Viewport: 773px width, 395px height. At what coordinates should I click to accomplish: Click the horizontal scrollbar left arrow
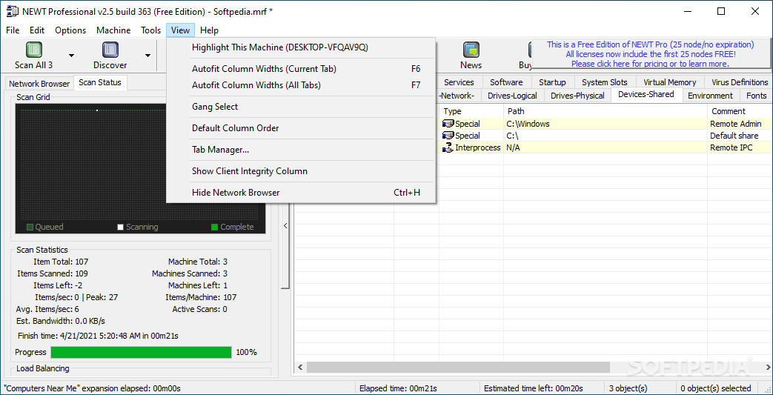point(300,368)
